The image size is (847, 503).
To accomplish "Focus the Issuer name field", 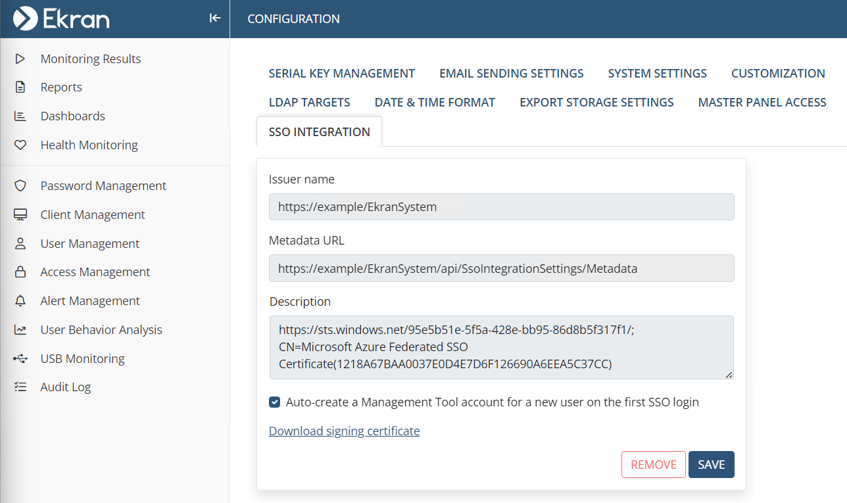I will pos(501,207).
